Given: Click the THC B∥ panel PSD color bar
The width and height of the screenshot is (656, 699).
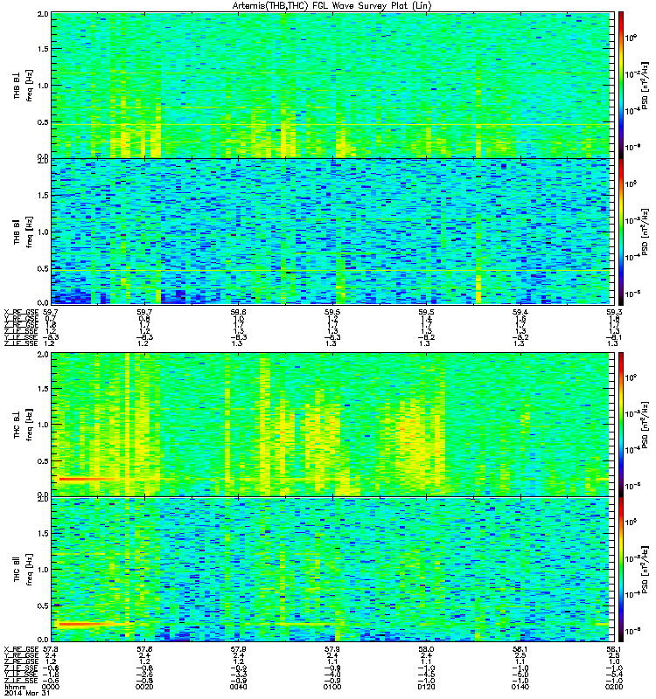Looking at the screenshot, I should [620, 570].
